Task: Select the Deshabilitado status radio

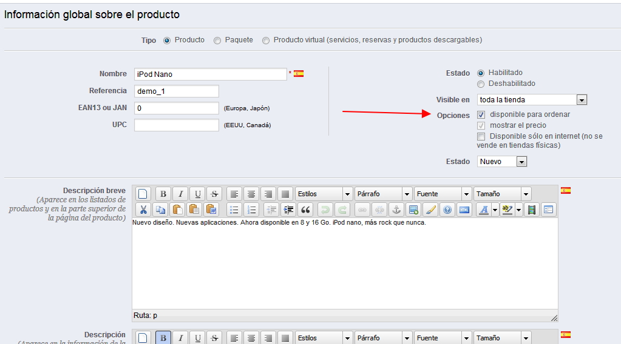Action: [481, 84]
